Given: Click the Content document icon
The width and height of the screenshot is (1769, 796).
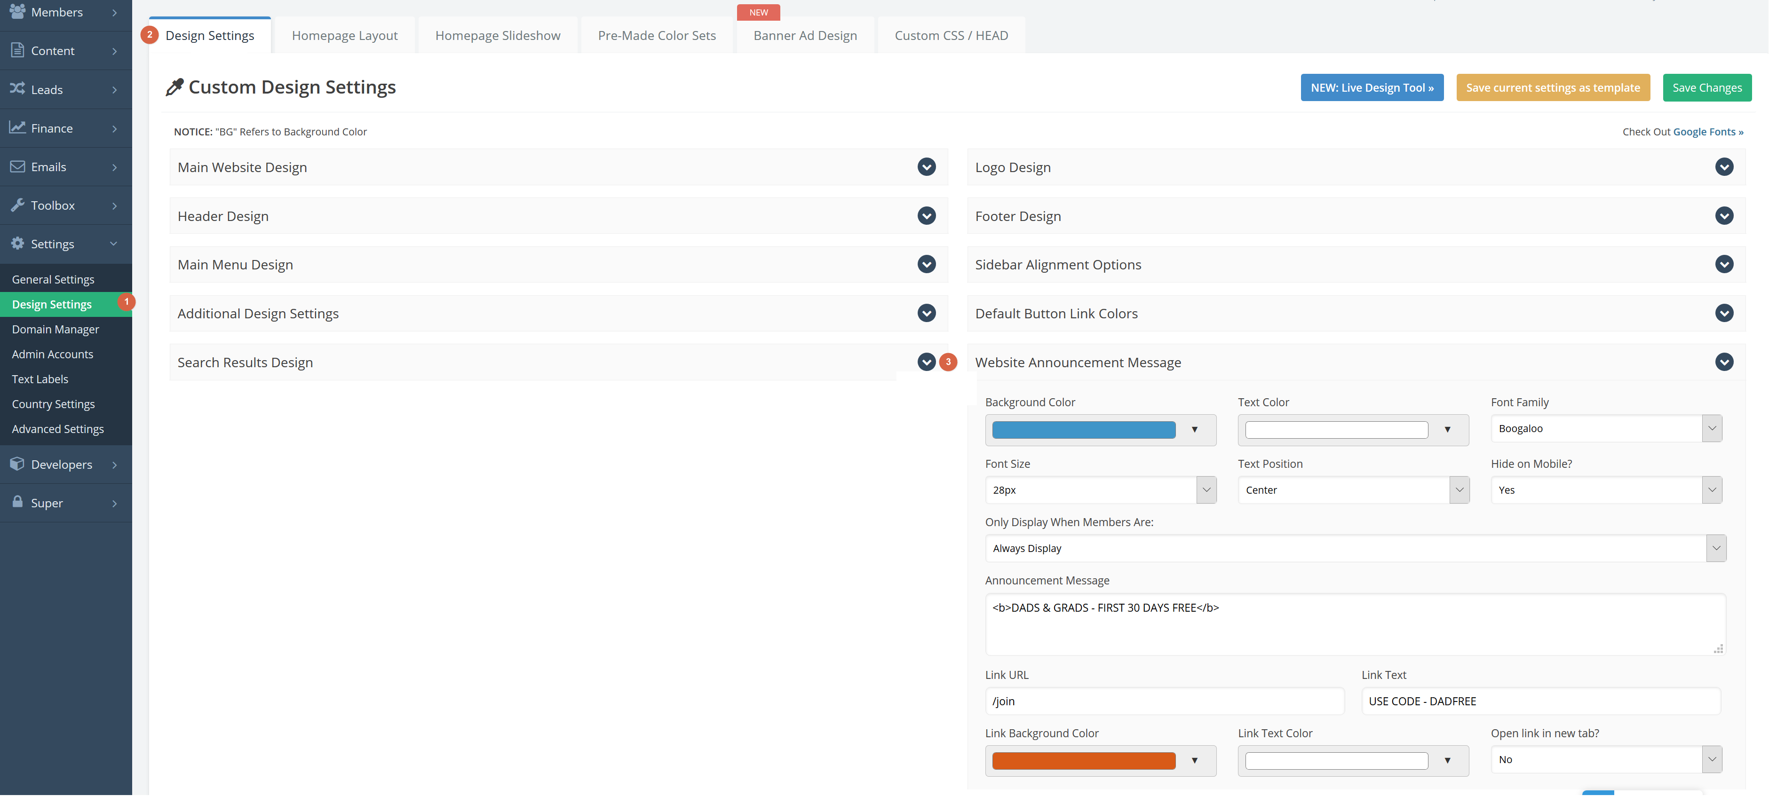Looking at the screenshot, I should click(18, 50).
